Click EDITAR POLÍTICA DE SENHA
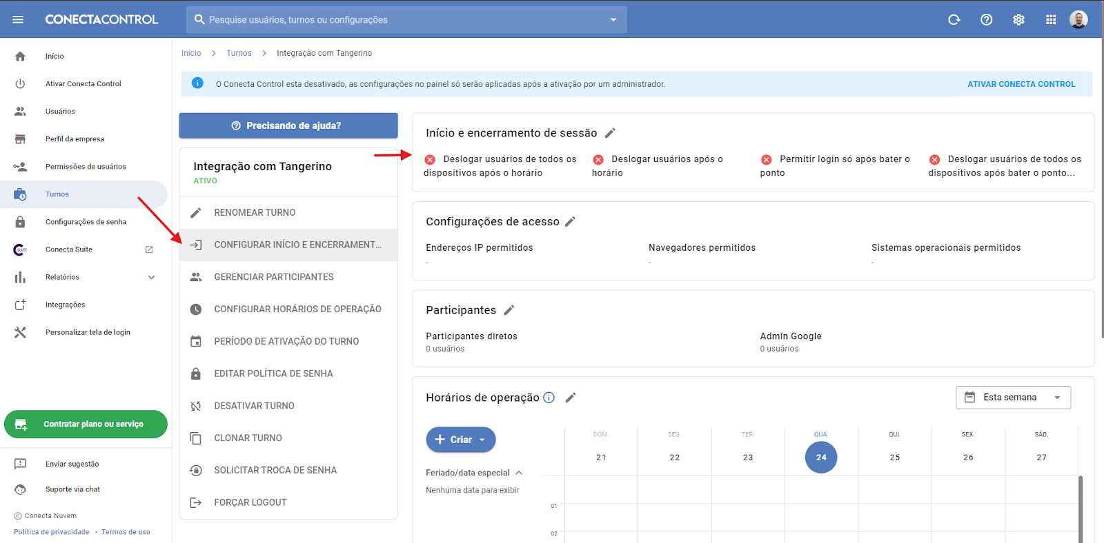This screenshot has width=1104, height=543. (288, 373)
